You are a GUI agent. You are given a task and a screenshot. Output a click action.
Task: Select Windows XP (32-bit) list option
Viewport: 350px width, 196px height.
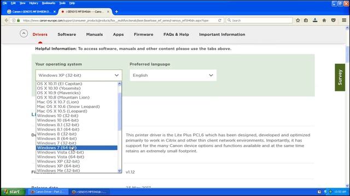[77, 161]
